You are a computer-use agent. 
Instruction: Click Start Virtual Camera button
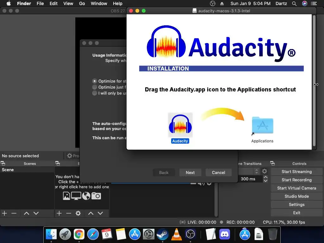coord(296,188)
